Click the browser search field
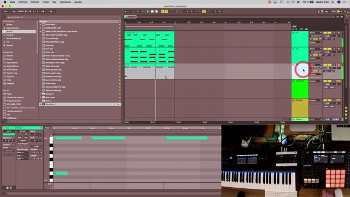 tap(62, 17)
